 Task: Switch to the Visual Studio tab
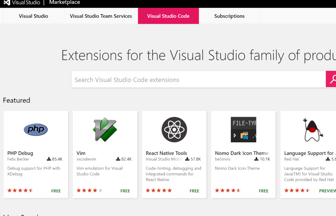[33, 16]
